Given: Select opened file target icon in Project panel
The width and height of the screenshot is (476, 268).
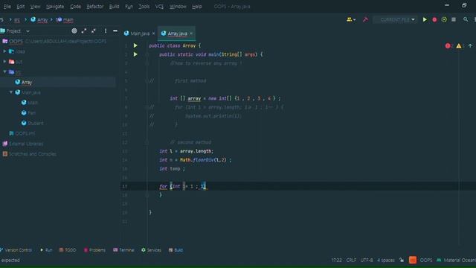Looking at the screenshot, I should pos(74,31).
